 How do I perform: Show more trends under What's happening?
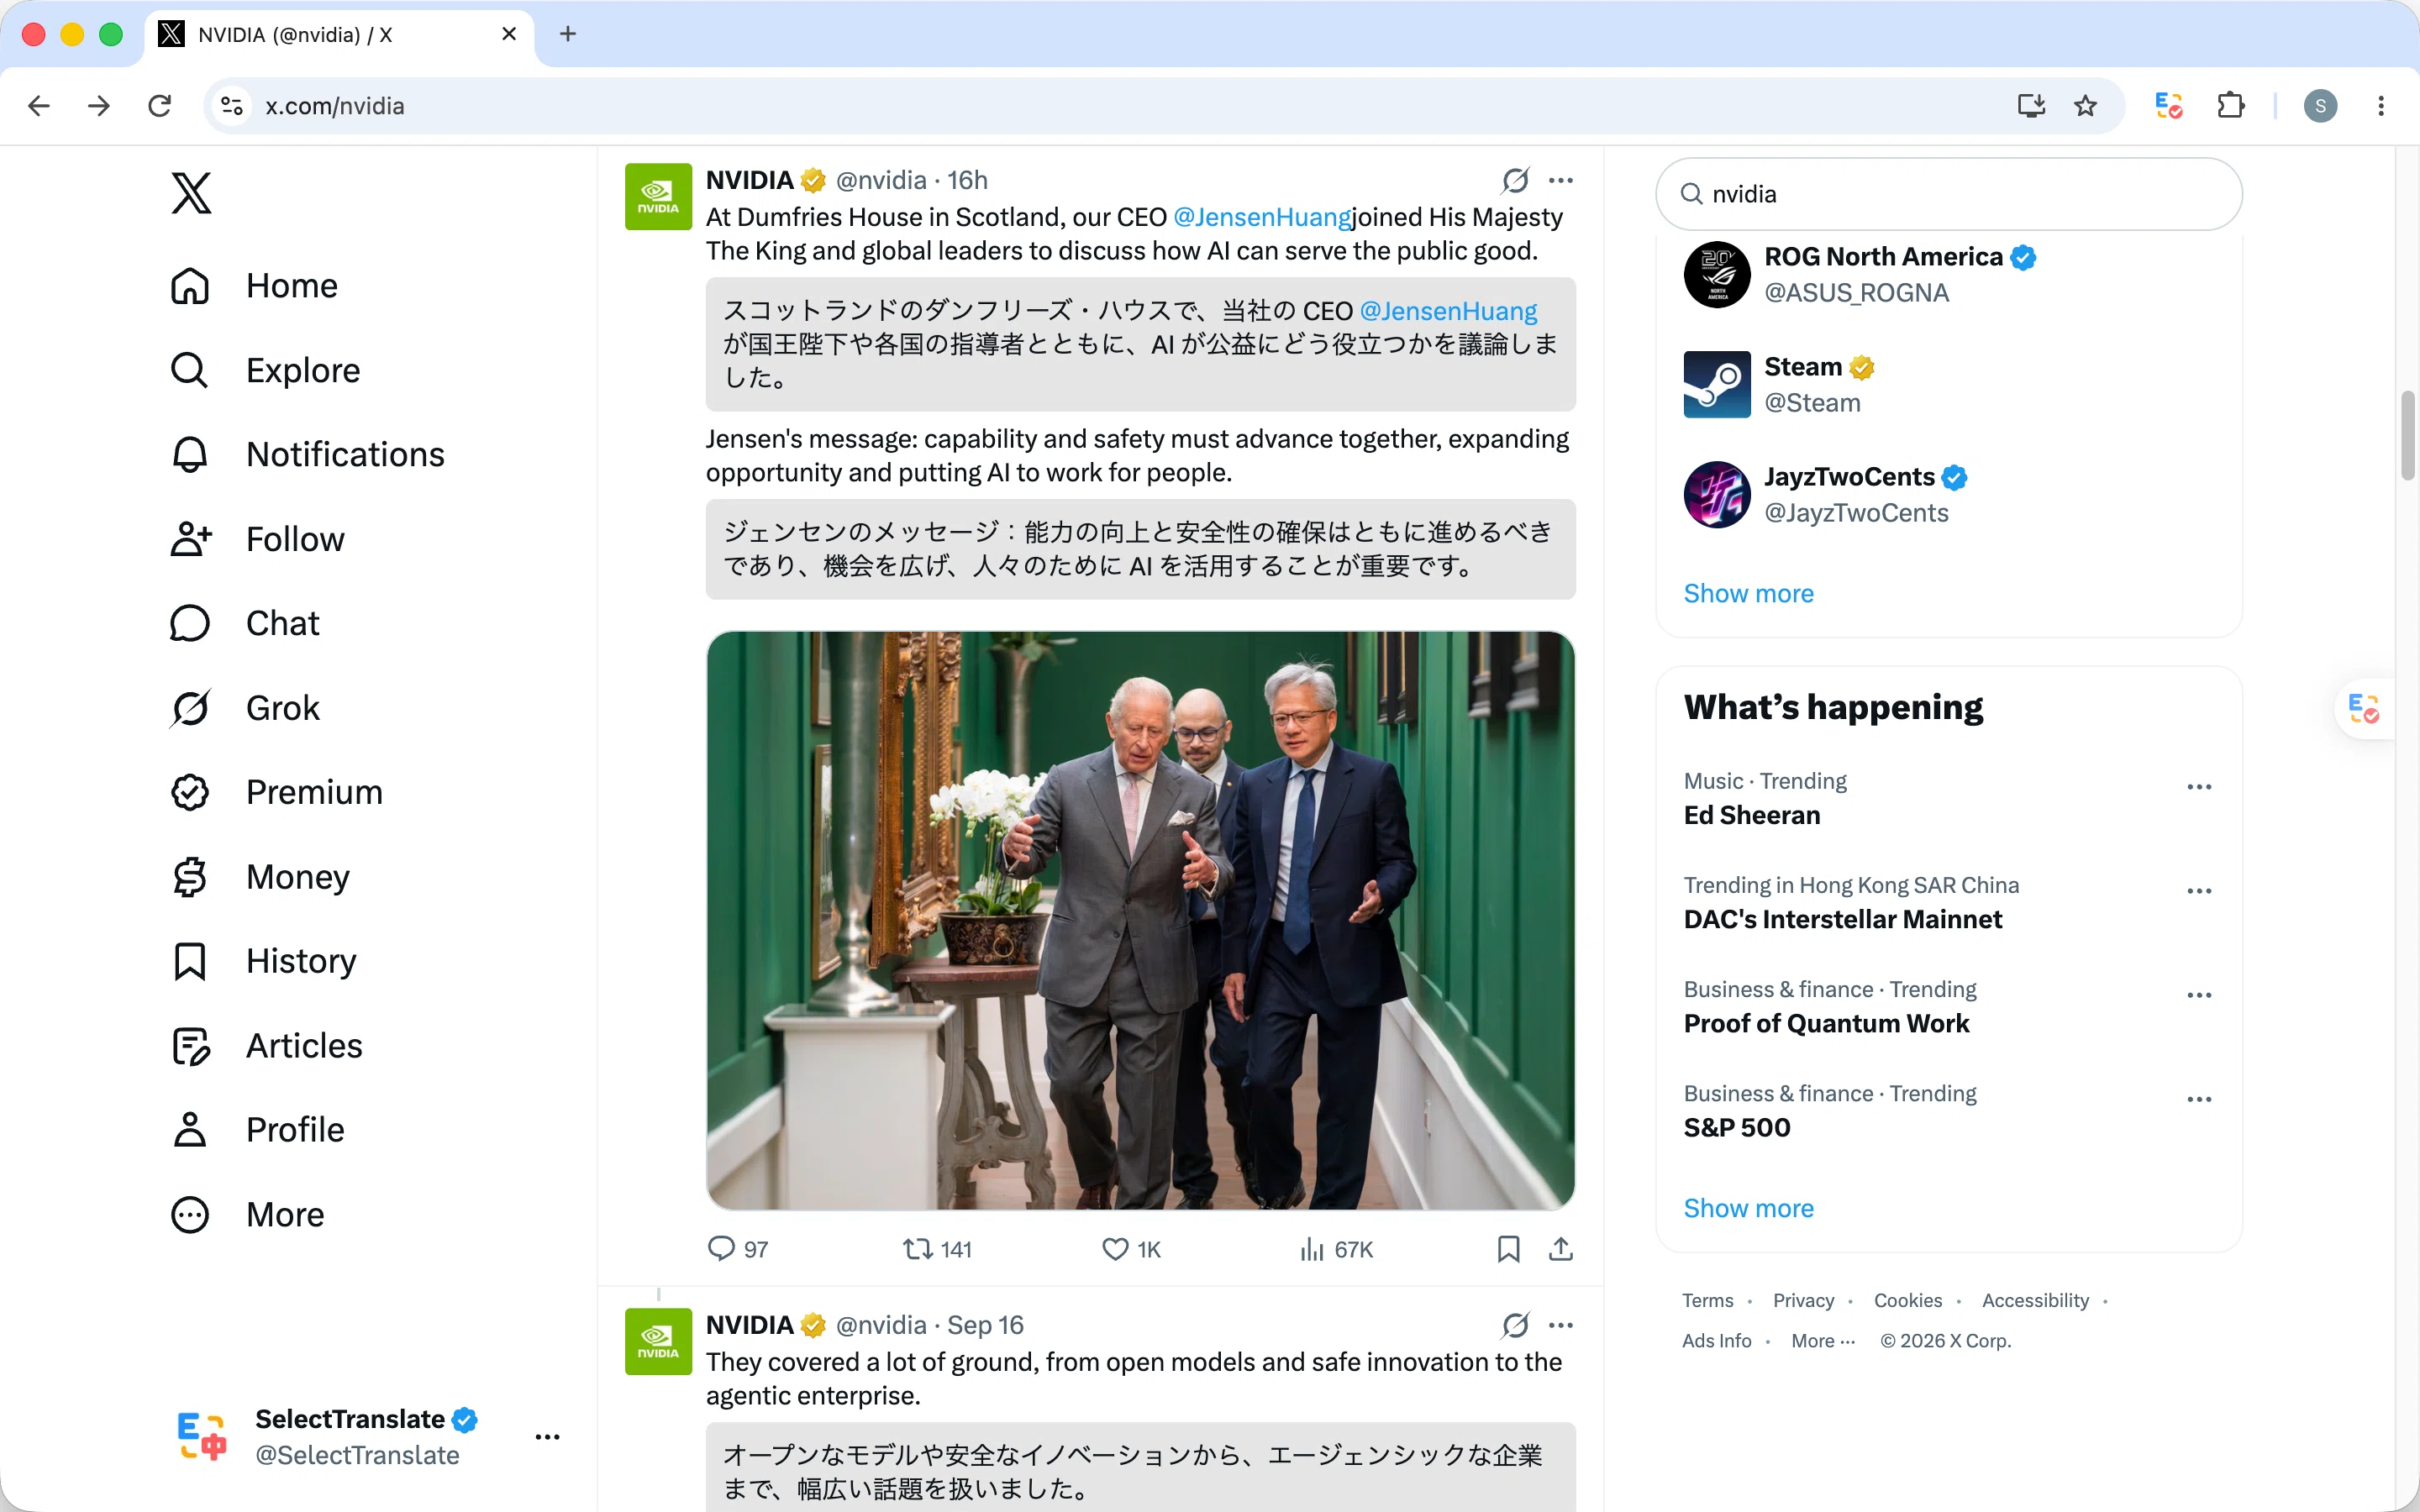pyautogui.click(x=1748, y=1208)
